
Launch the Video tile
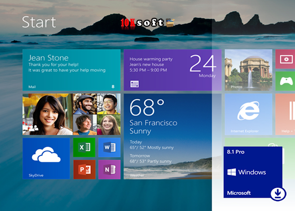(285, 59)
